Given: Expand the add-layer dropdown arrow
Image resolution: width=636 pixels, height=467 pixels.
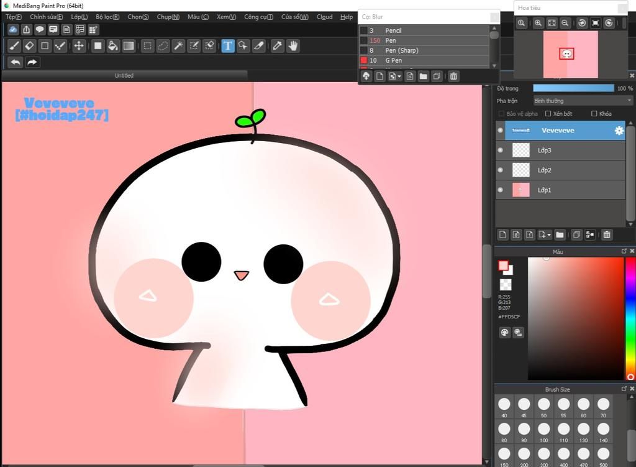Looking at the screenshot, I should pyautogui.click(x=549, y=235).
